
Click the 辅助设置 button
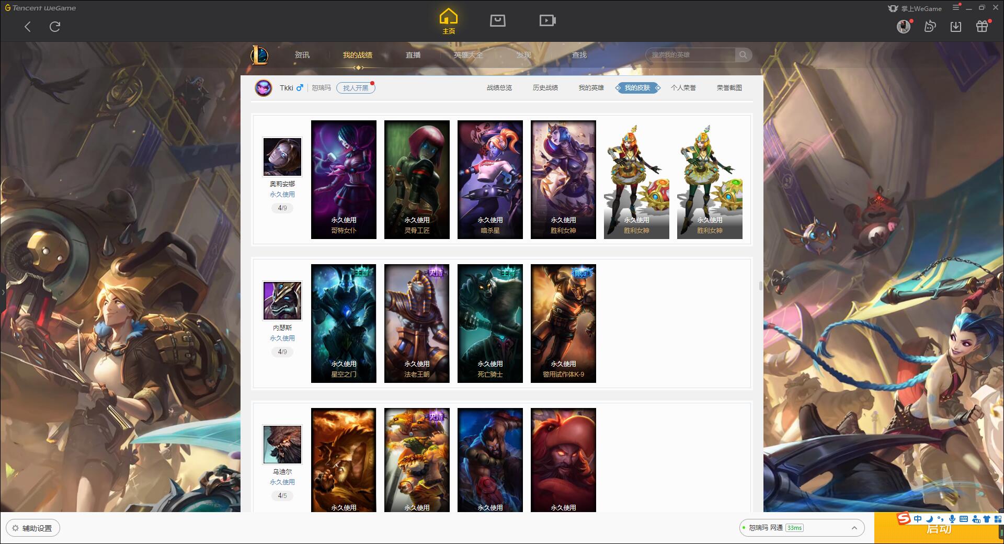point(33,528)
